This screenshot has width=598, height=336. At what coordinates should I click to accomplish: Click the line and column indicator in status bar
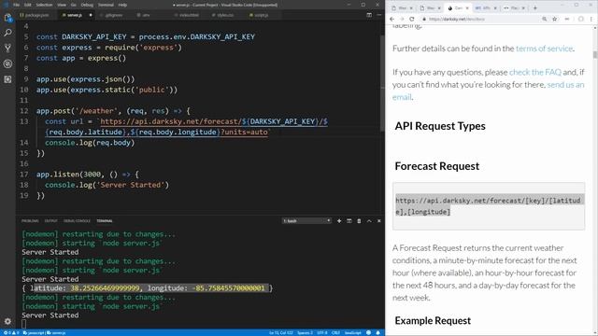click(x=280, y=332)
